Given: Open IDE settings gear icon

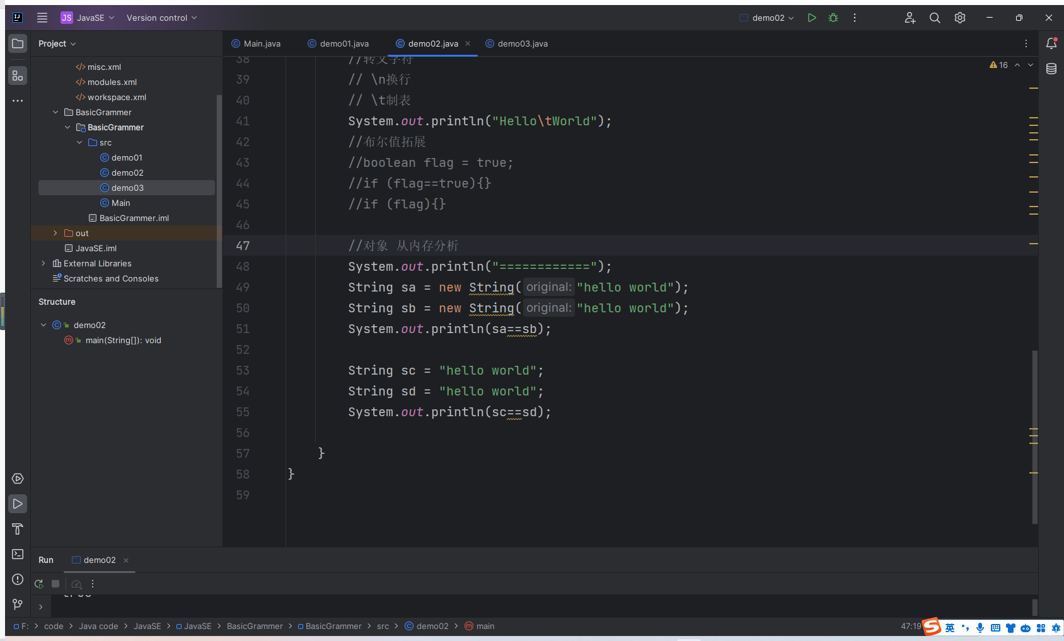Looking at the screenshot, I should click(960, 18).
